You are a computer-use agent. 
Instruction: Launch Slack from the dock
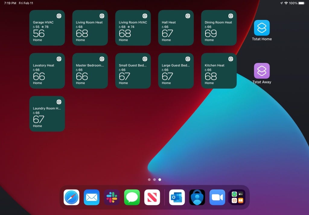pyautogui.click(x=112, y=197)
